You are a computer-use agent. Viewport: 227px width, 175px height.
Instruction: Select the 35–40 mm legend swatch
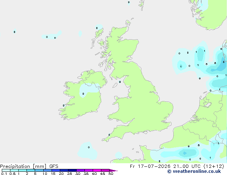(89, 170)
